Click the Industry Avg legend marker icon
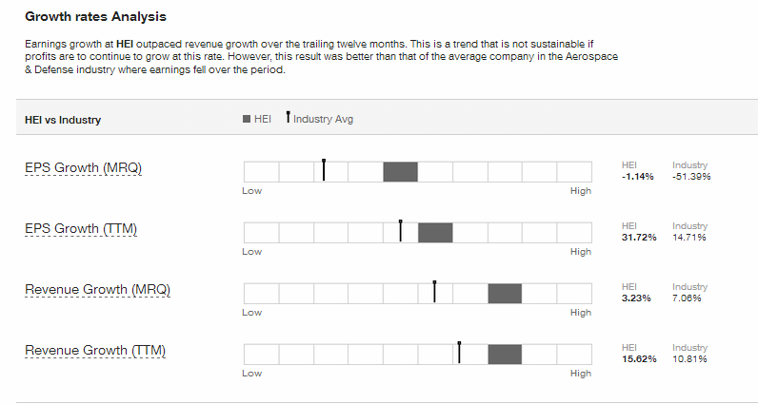This screenshot has height=404, width=758. click(289, 117)
